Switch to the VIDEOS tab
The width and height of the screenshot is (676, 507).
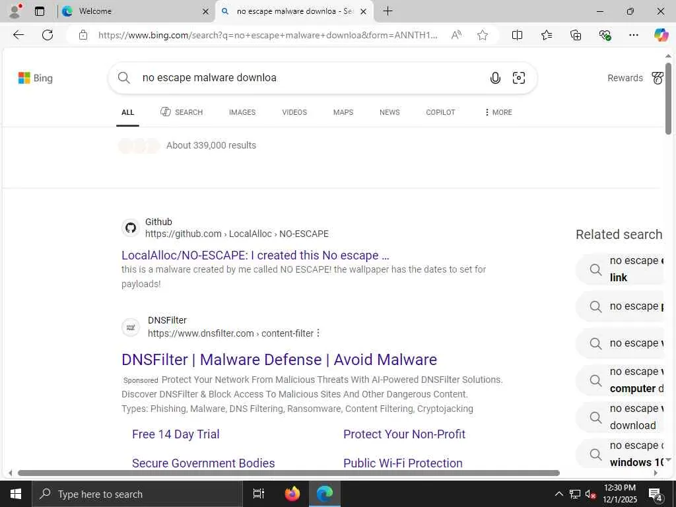pyautogui.click(x=294, y=112)
